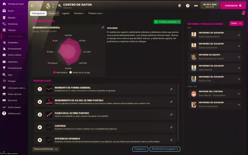The height and width of the screenshot is (155, 248).
Task: Open the Pedir dropdown button
Action: (x=236, y=23)
